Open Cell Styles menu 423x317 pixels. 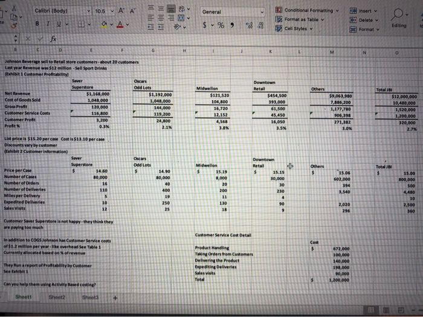tap(294, 28)
